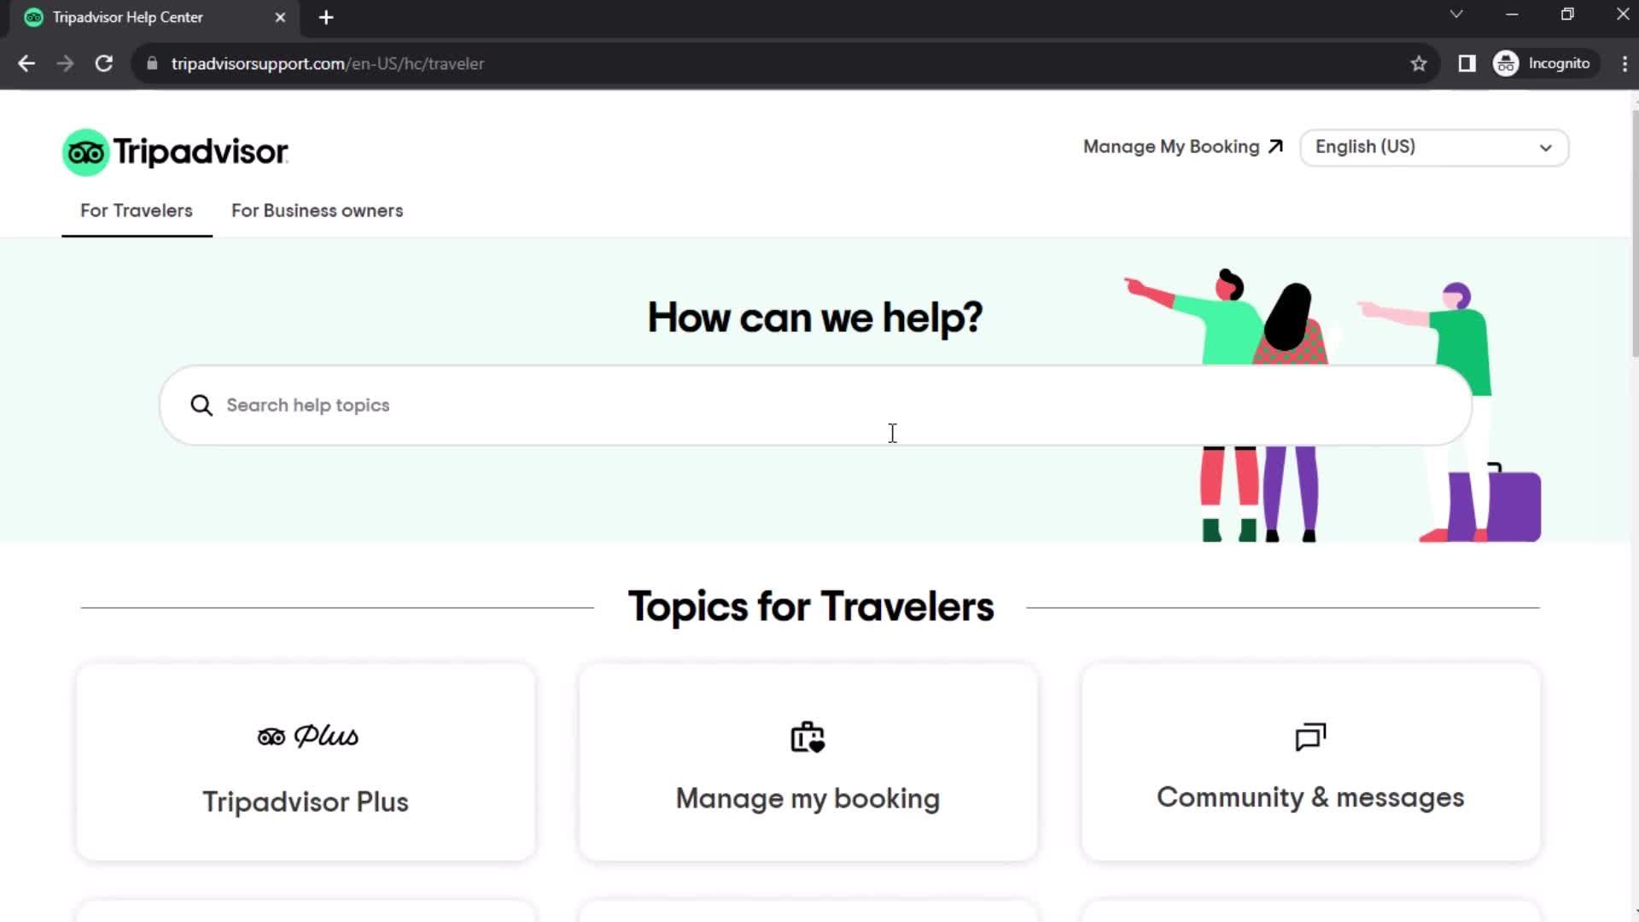Click the Manage My Booking arrow icon

pyautogui.click(x=1275, y=147)
